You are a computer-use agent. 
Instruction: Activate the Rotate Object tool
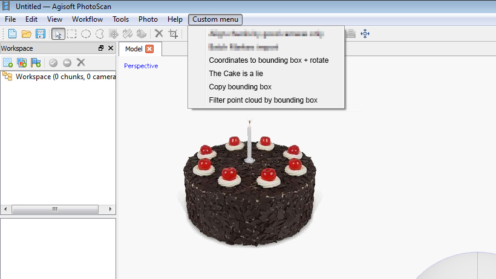142,33
